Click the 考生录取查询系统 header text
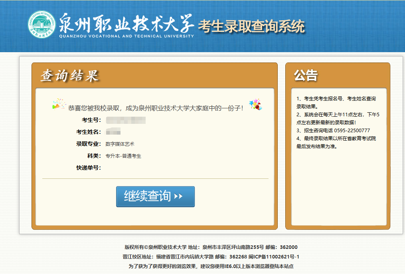405x274 pixels. tap(251, 26)
